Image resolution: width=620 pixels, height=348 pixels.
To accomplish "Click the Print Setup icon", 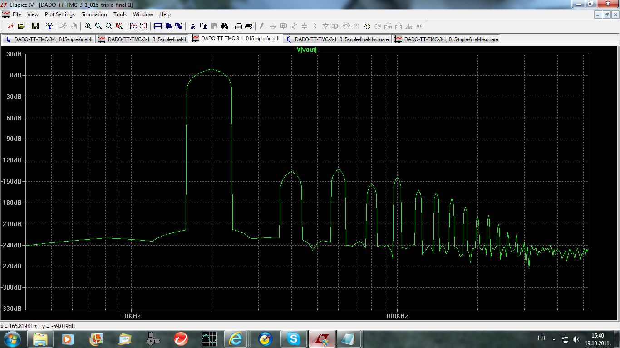I will click(238, 26).
